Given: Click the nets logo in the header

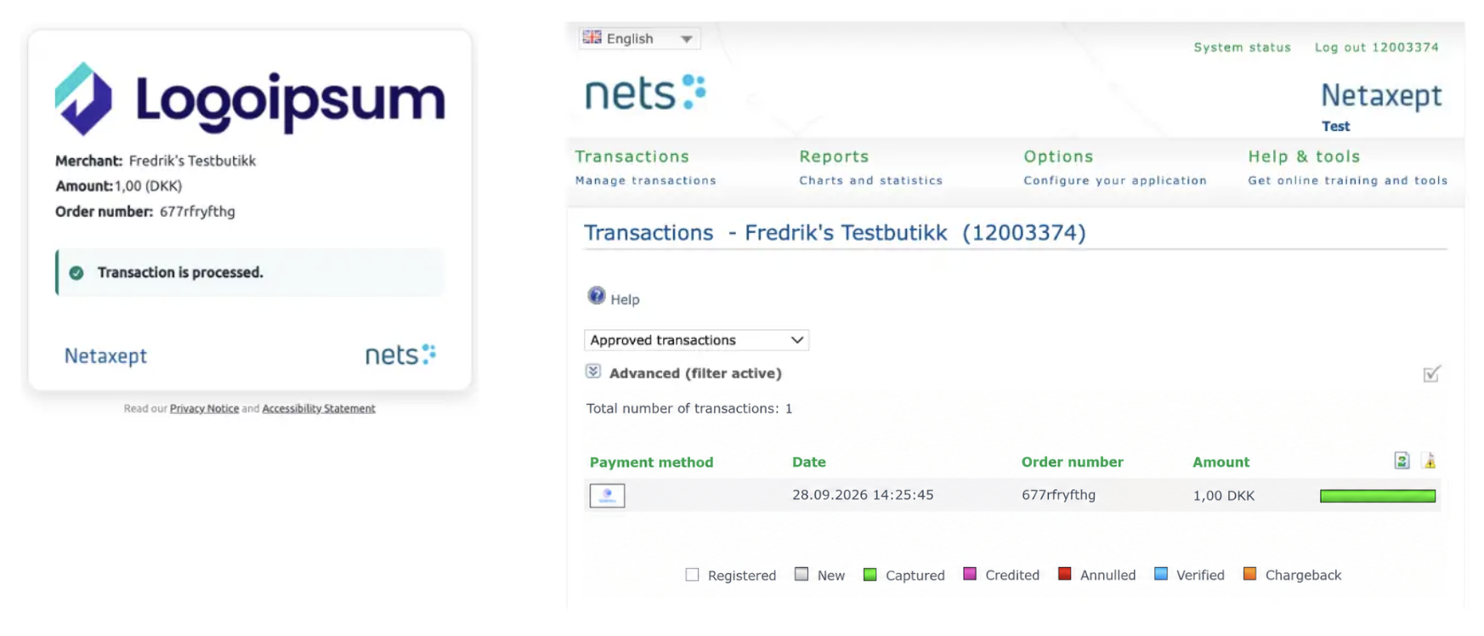Looking at the screenshot, I should click(x=645, y=92).
